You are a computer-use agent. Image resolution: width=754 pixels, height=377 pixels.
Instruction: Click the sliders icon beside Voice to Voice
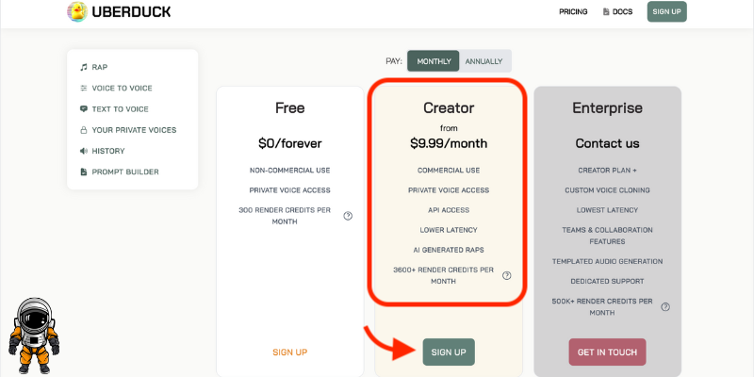pyautogui.click(x=84, y=88)
